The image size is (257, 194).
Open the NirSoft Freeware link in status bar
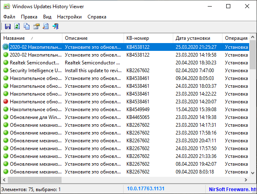232,189
